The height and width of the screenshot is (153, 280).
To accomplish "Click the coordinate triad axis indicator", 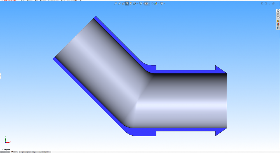I will (x=7, y=140).
